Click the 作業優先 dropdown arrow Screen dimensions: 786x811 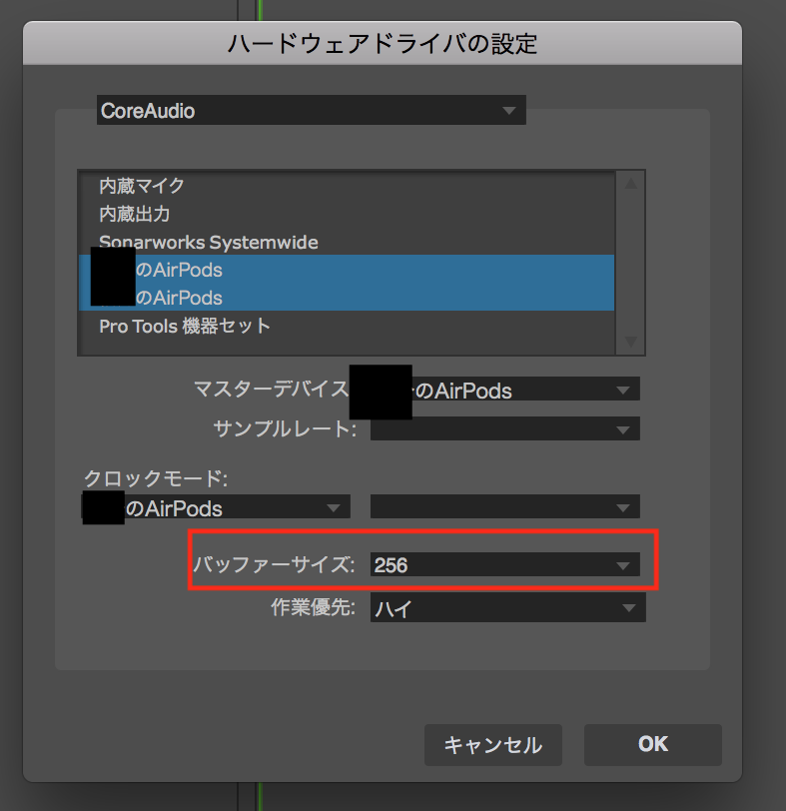click(x=627, y=607)
